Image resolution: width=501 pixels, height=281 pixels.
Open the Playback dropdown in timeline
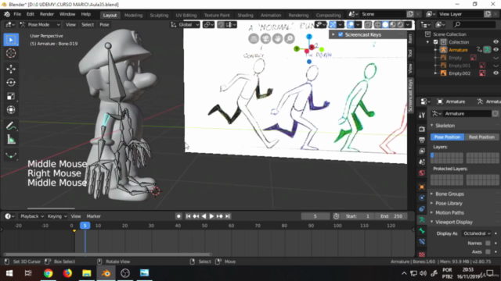(32, 216)
